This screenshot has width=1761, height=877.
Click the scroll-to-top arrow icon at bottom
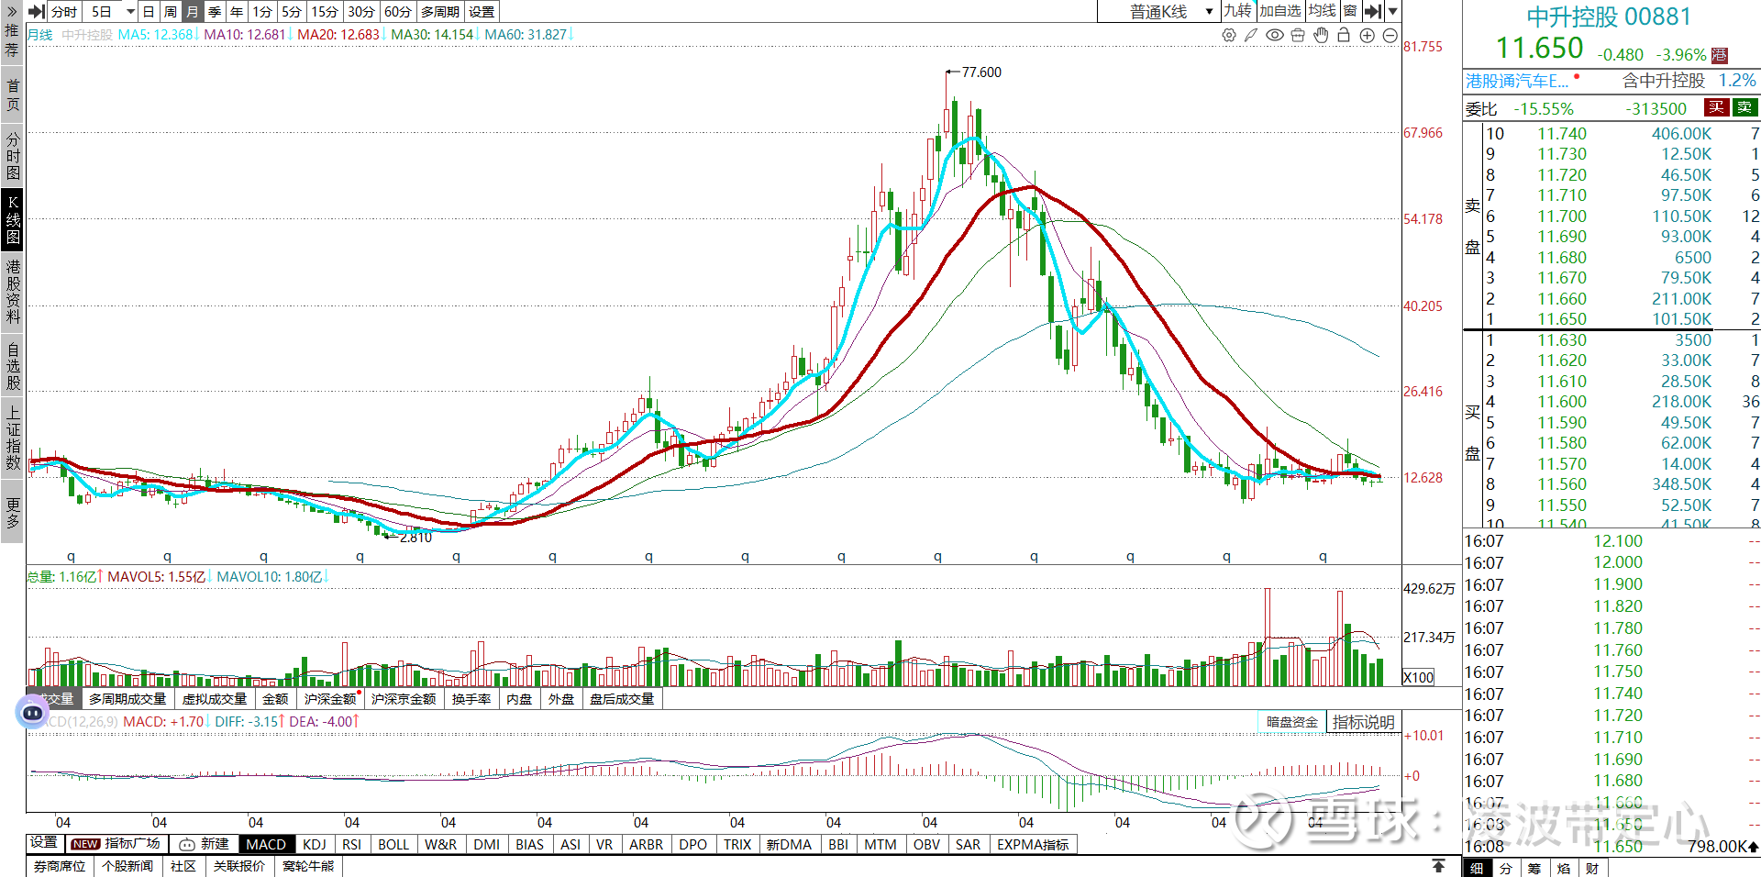tap(1438, 866)
